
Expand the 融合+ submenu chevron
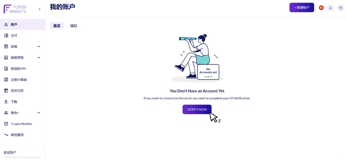tap(39, 113)
